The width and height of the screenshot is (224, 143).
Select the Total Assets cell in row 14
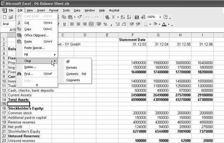[18, 100]
